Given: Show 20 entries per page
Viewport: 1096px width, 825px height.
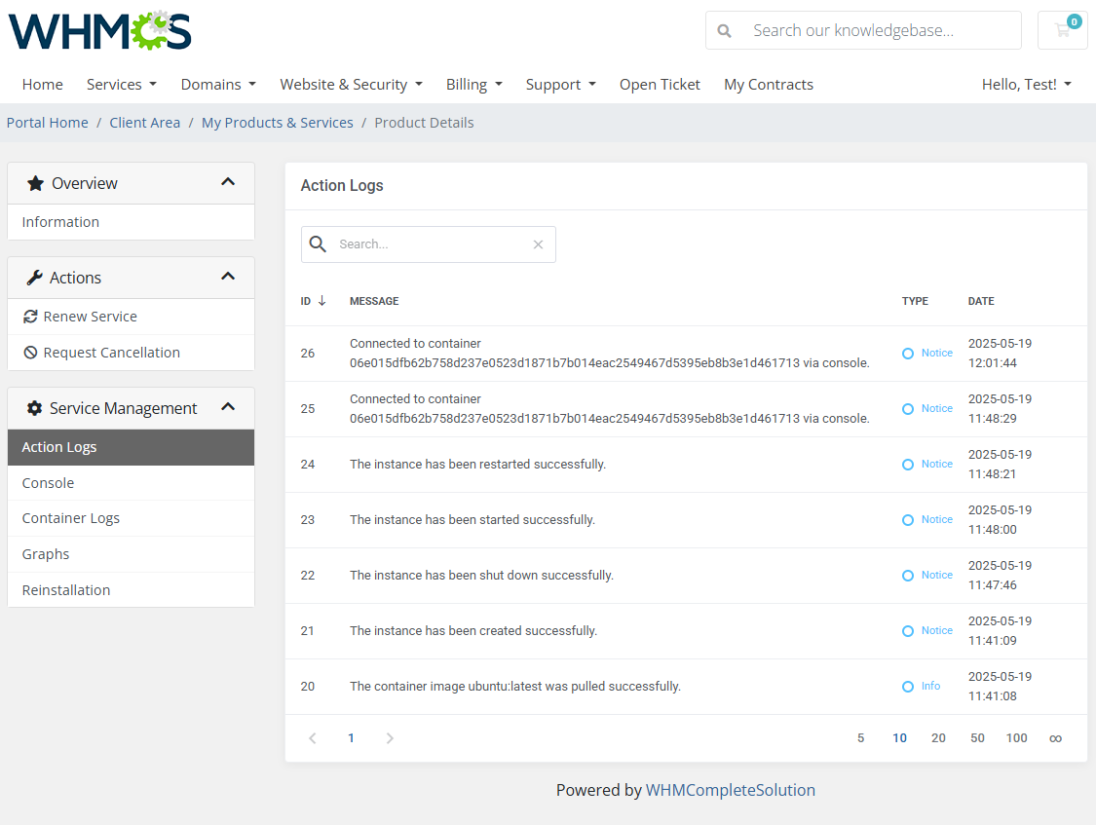Looking at the screenshot, I should [x=938, y=738].
